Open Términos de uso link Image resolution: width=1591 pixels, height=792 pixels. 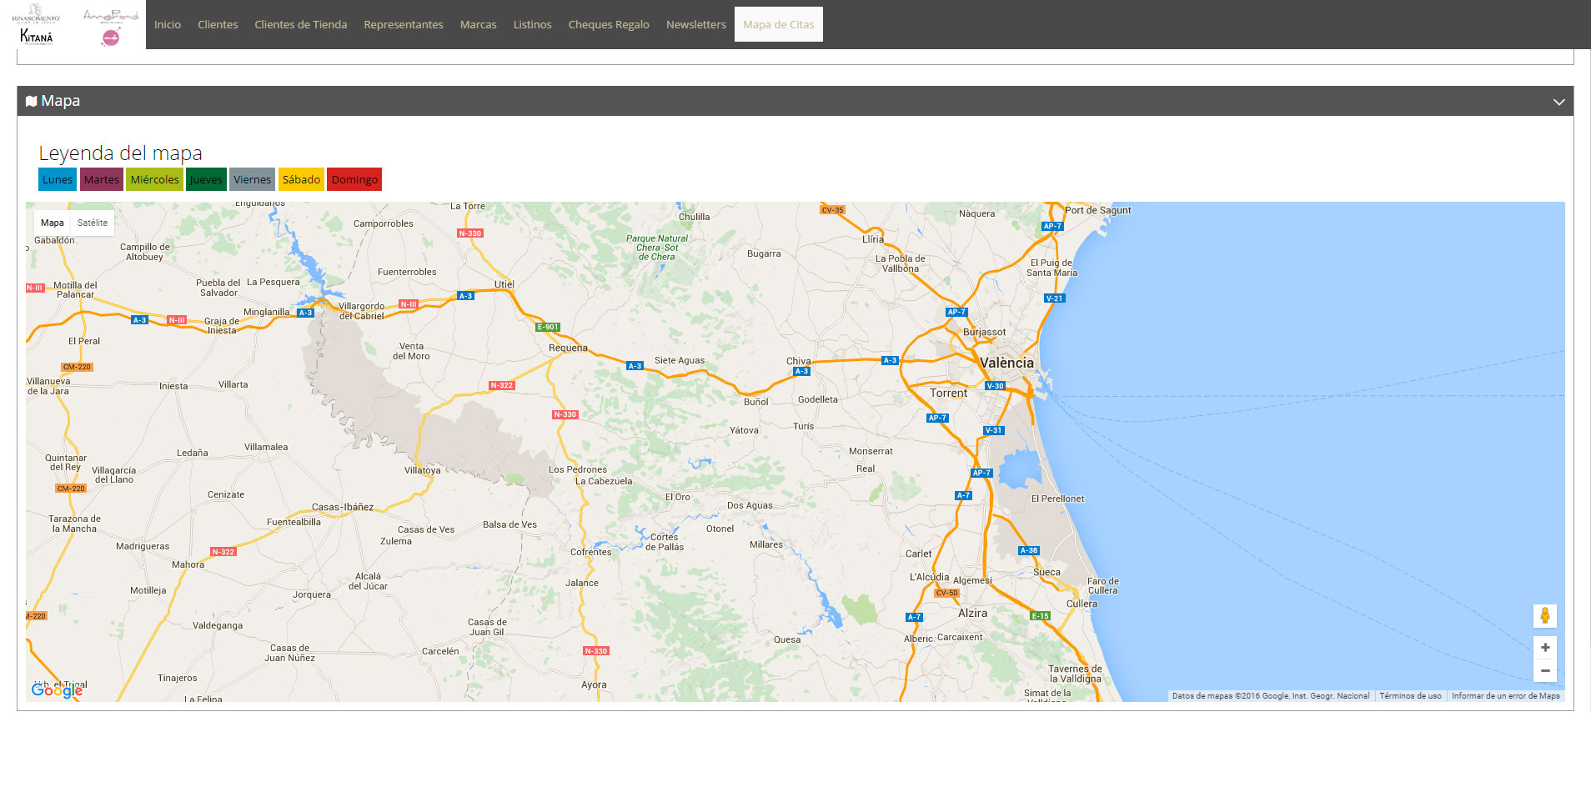[x=1410, y=696]
